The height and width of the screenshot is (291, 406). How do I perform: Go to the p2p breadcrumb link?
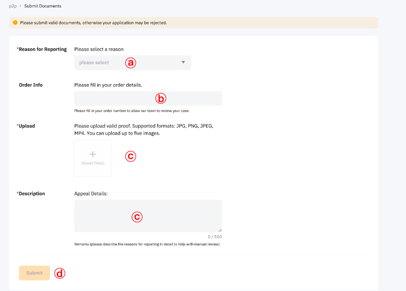coord(13,6)
